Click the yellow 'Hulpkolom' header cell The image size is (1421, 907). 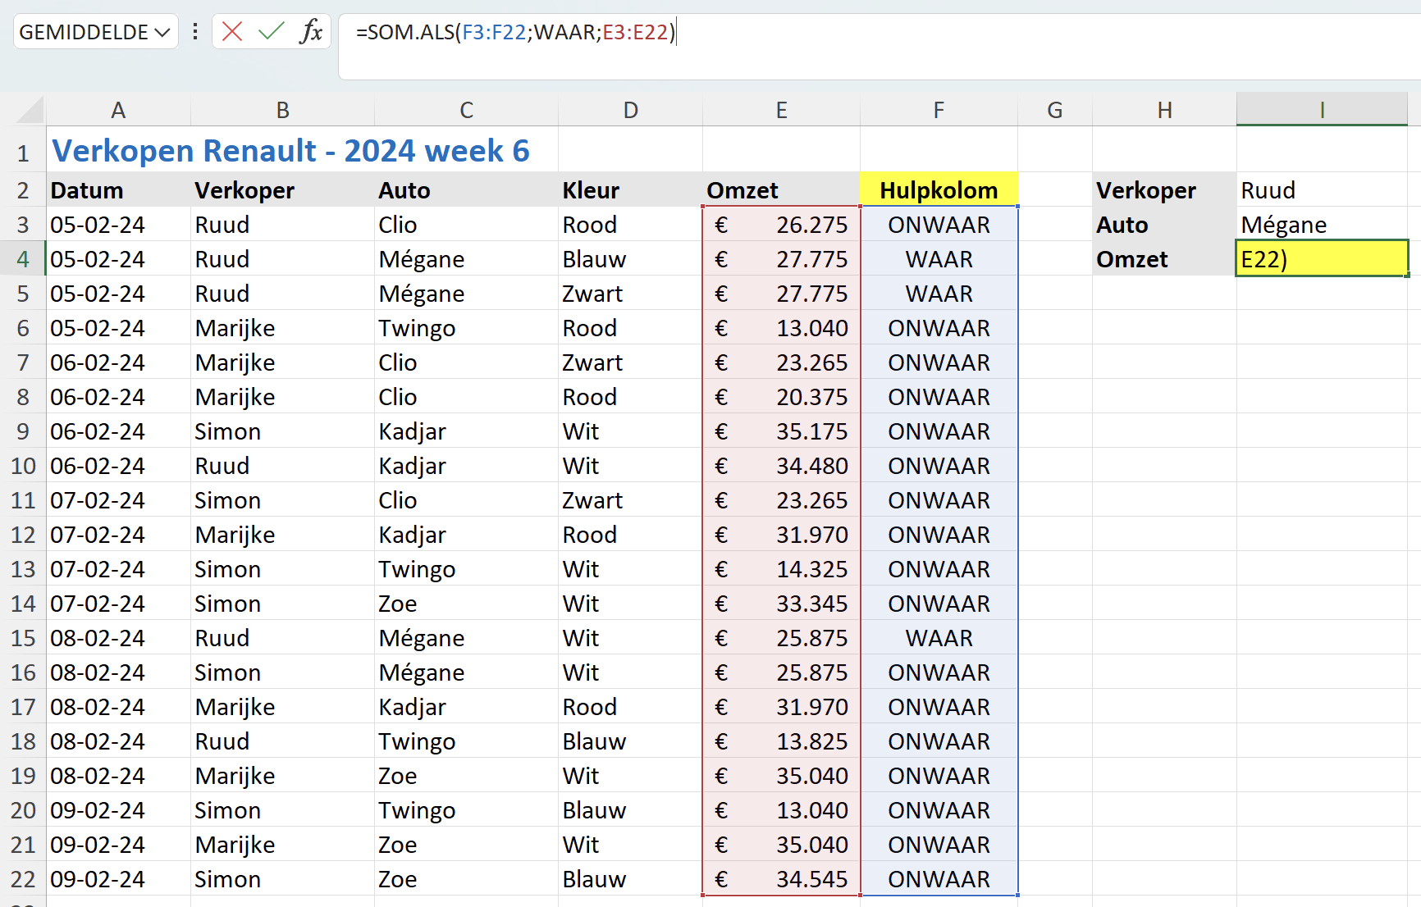(939, 190)
